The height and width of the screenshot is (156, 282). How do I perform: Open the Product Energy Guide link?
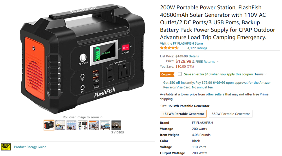(x=30, y=147)
